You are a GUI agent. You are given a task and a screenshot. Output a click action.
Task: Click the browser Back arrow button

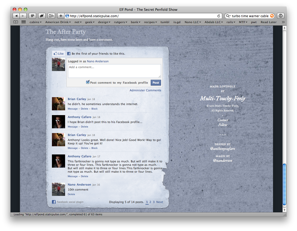(x=16, y=16)
